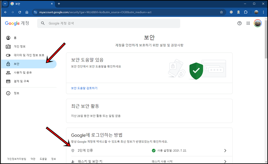Click the Google 계정 logo

17,23
